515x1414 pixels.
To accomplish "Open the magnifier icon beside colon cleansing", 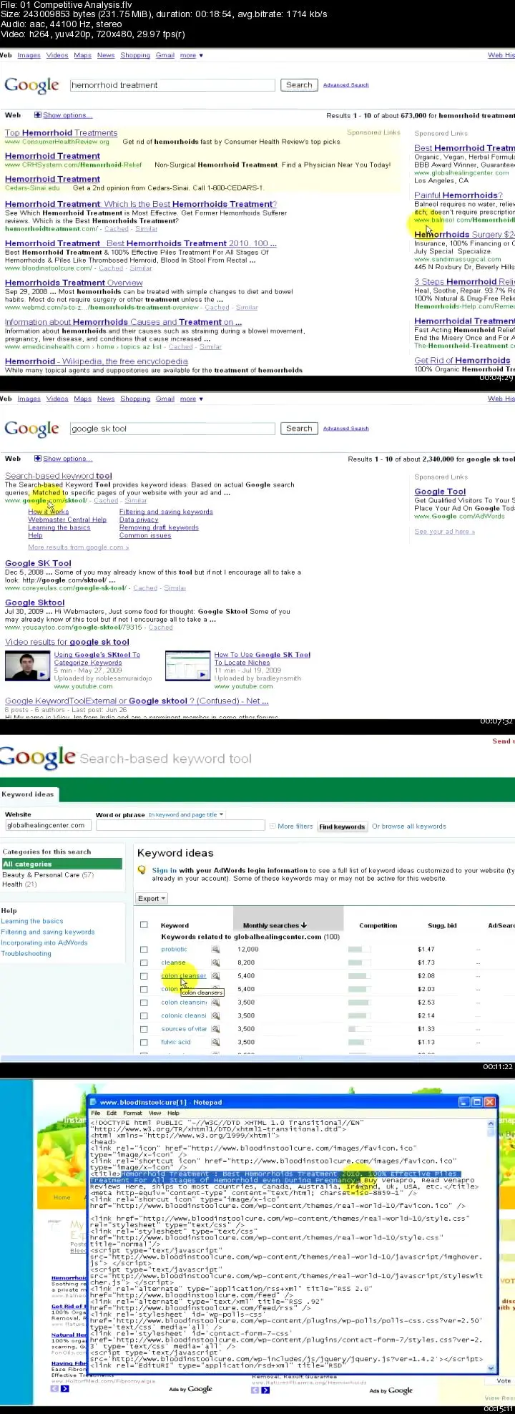I will pos(215,1003).
